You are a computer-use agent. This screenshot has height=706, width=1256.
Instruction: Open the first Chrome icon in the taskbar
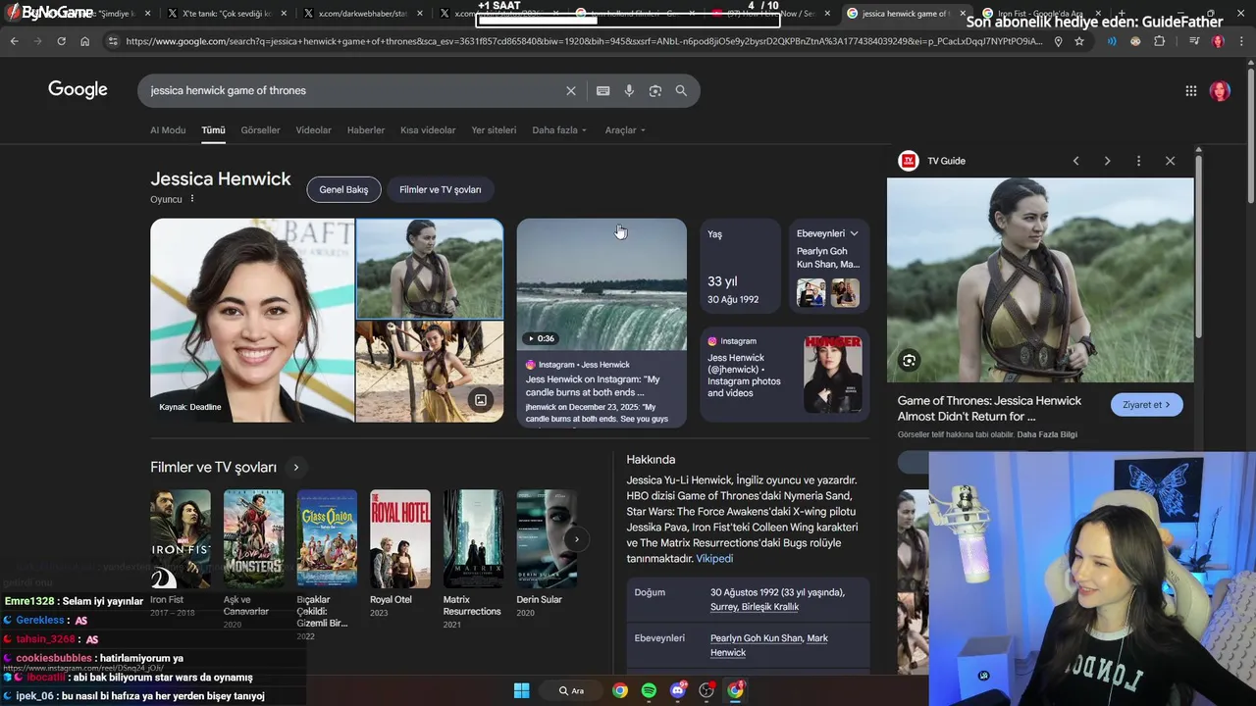tap(620, 690)
